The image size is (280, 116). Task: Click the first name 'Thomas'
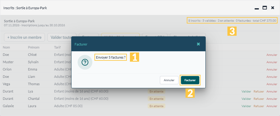(x=34, y=84)
